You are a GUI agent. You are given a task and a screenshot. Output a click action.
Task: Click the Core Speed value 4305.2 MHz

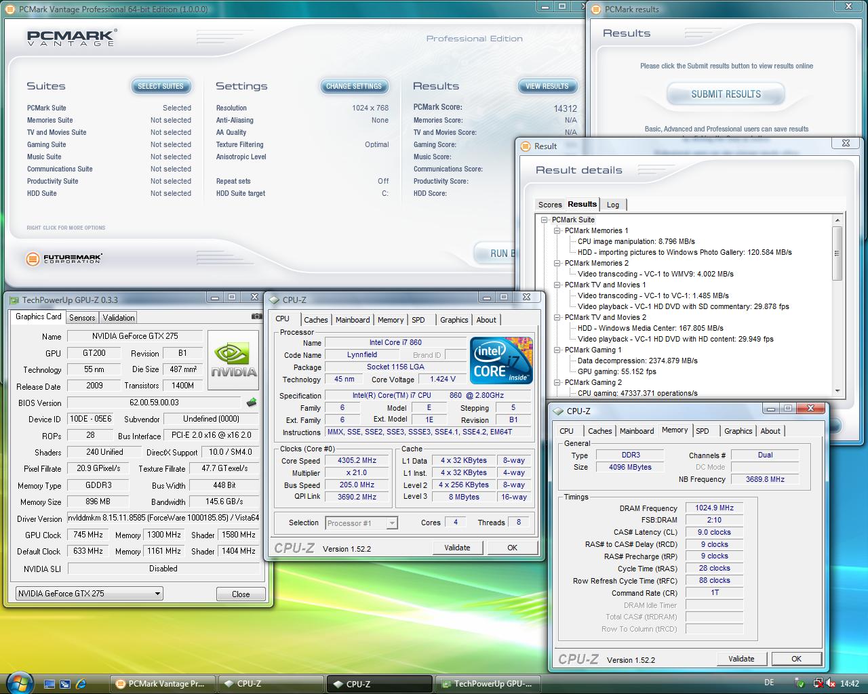357,460
